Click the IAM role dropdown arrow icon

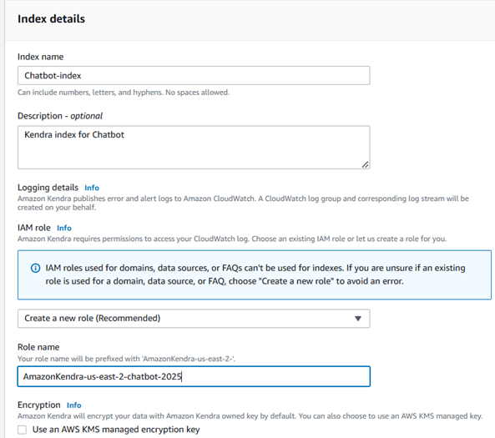[x=357, y=319]
